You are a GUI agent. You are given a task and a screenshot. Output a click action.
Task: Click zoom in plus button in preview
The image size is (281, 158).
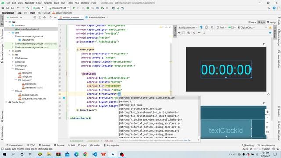[267, 118]
